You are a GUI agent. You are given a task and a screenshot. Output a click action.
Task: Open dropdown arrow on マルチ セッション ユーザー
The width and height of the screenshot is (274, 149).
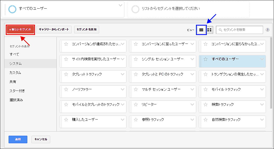click(x=192, y=90)
